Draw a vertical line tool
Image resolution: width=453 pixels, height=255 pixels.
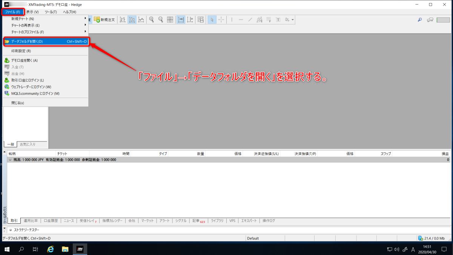click(x=232, y=19)
